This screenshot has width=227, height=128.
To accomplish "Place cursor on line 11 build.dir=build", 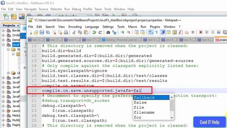I will pos(61,51).
